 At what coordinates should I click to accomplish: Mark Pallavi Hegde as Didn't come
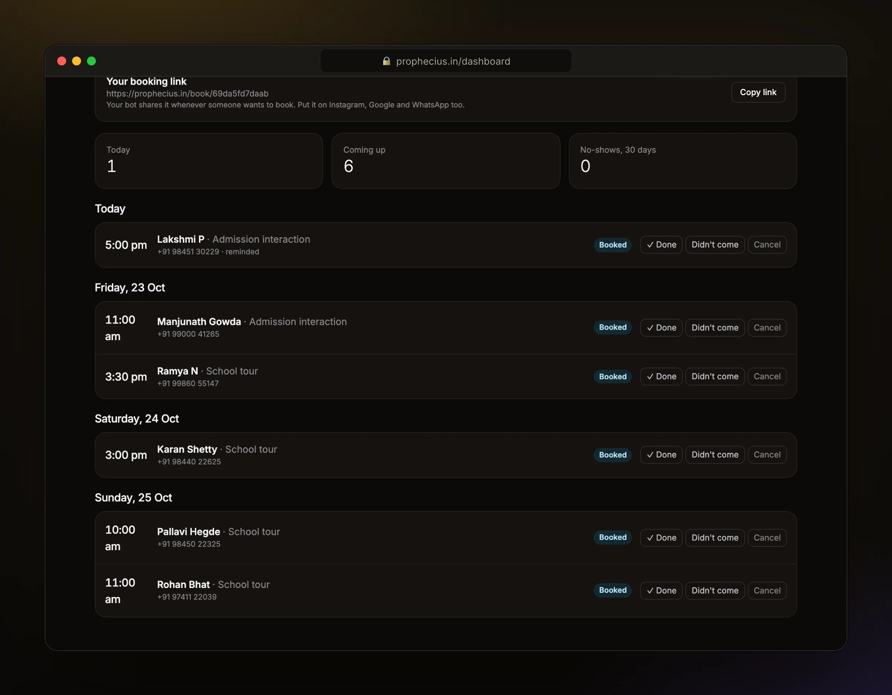click(x=715, y=538)
